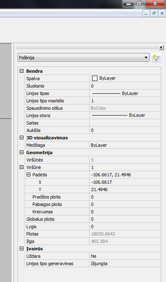Close the properties panel with its X
The image size is (166, 282).
(x=161, y=48)
